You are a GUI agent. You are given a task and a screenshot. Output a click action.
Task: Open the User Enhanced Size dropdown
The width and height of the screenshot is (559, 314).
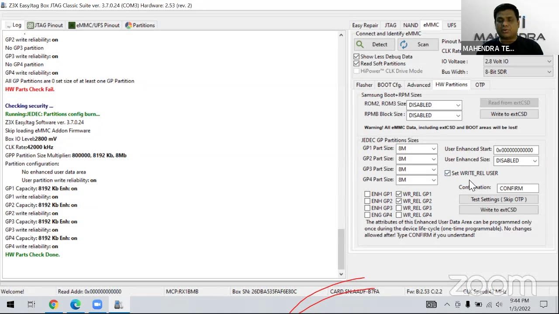pos(516,160)
